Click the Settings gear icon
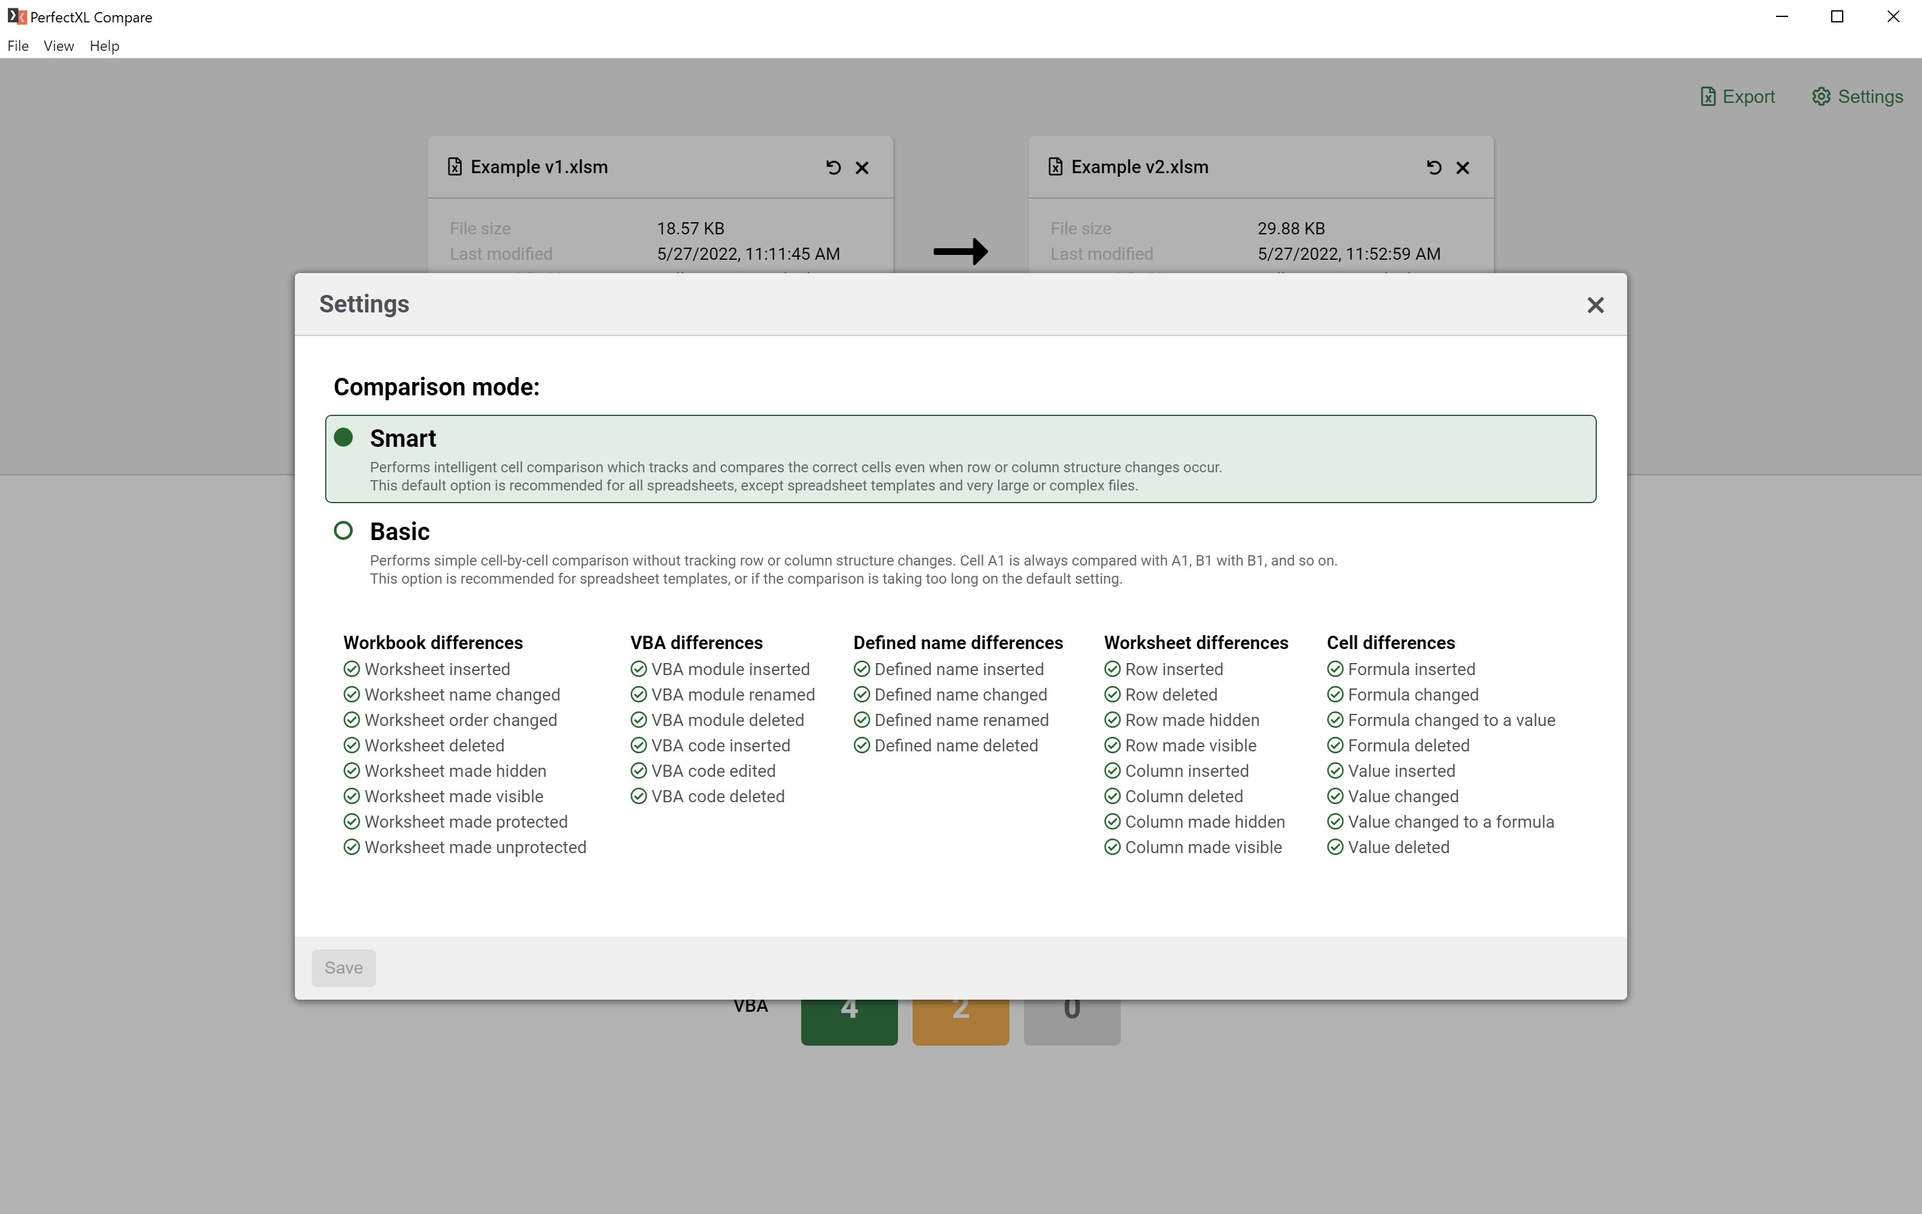The width and height of the screenshot is (1922, 1214). pyautogui.click(x=1821, y=97)
